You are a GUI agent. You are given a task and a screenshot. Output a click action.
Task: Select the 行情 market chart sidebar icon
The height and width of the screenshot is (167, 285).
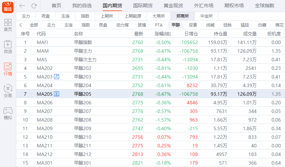pos(8,69)
